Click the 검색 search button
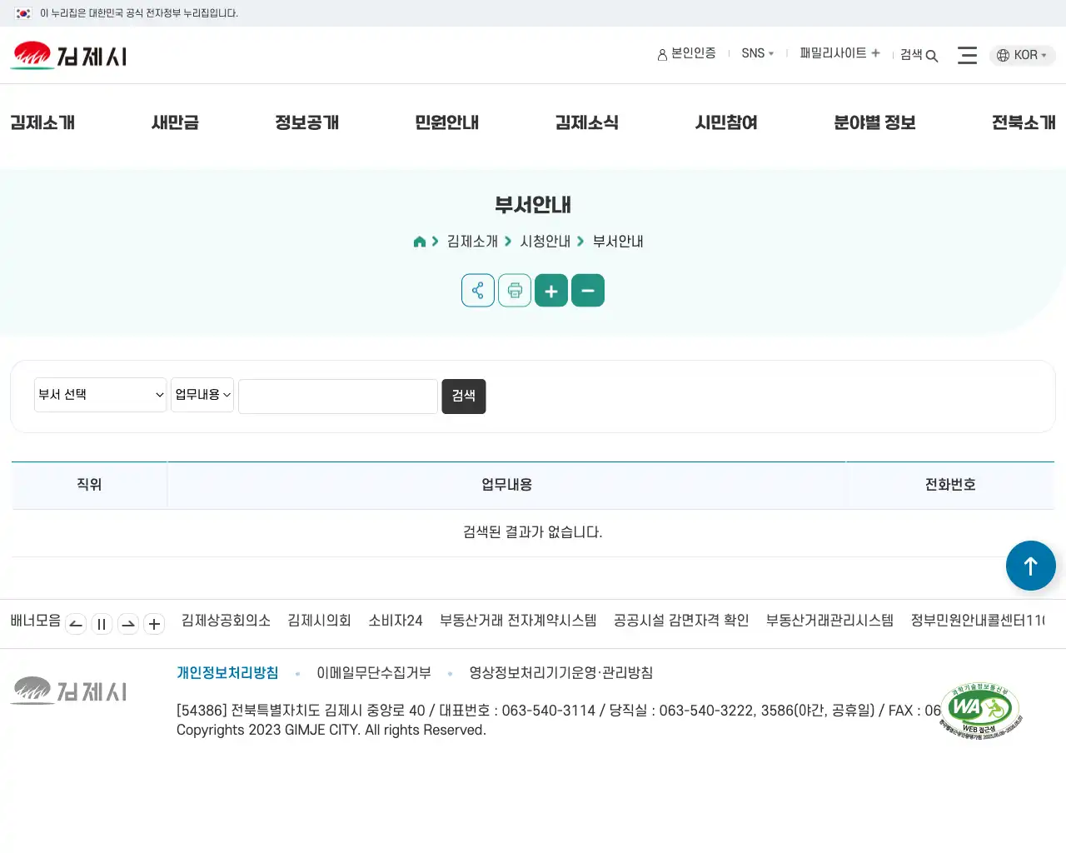Screen dimensions: 1066x853 click(463, 396)
